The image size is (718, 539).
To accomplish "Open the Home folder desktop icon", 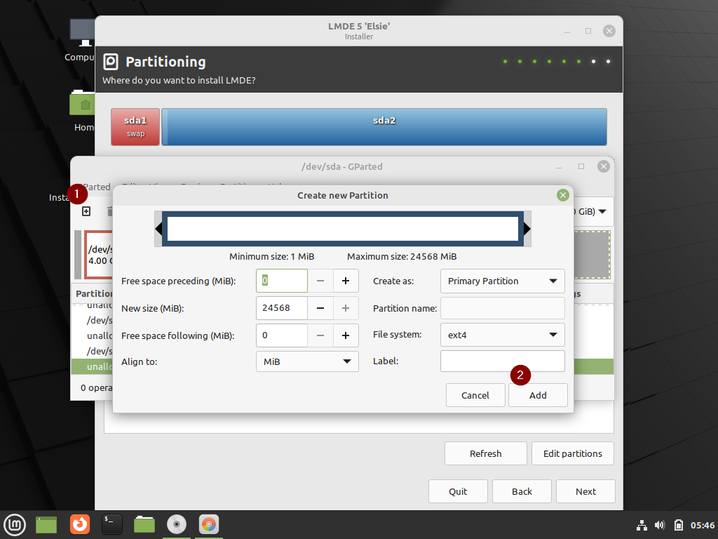I will point(83,110).
